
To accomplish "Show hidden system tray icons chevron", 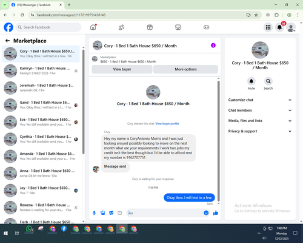I will pos(259,233).
